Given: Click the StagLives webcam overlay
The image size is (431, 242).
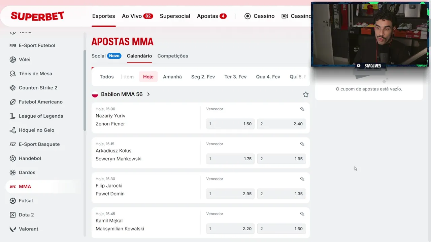Looking at the screenshot, I should tap(370, 34).
